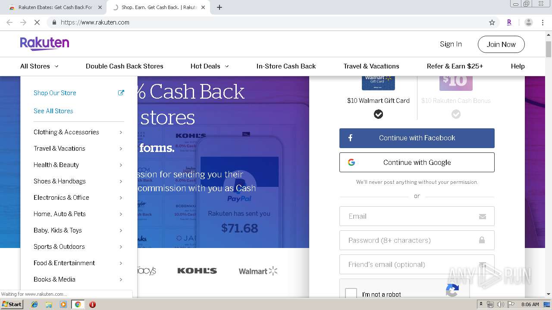Screen dimensions: 552x310
Task: Click the Join Now button
Action: tap(501, 44)
